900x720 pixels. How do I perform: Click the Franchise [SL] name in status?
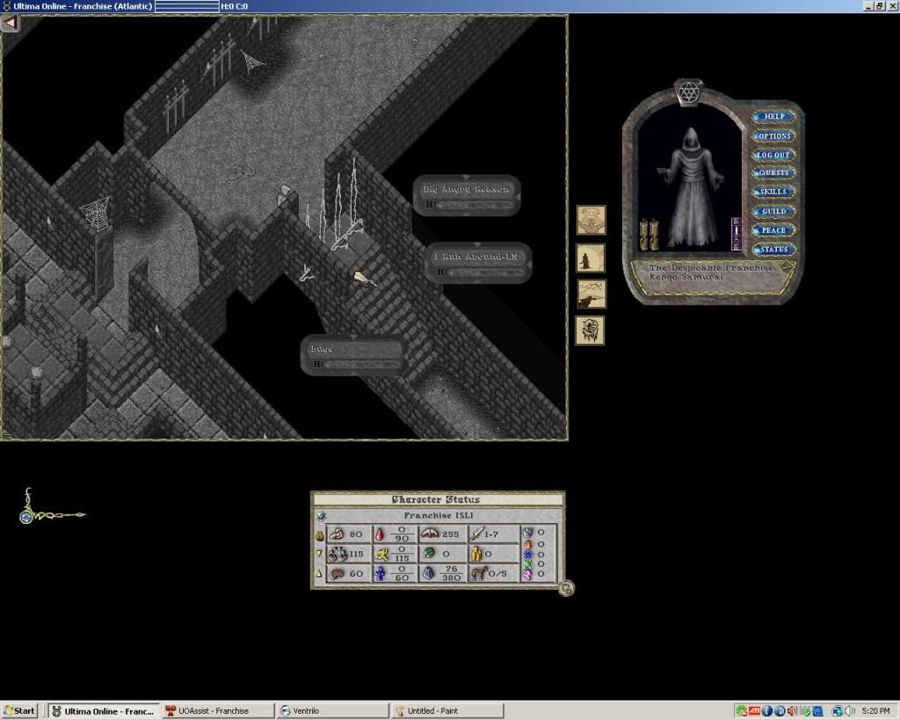(x=439, y=515)
